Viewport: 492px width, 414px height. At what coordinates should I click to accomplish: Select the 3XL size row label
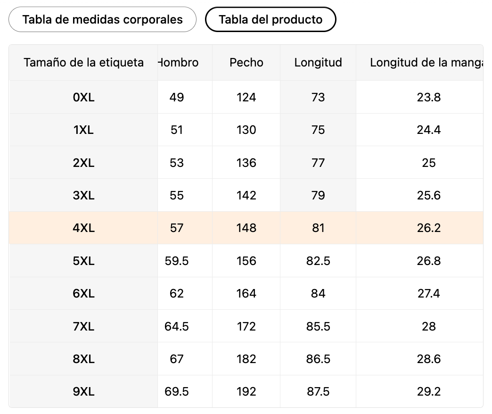[83, 195]
